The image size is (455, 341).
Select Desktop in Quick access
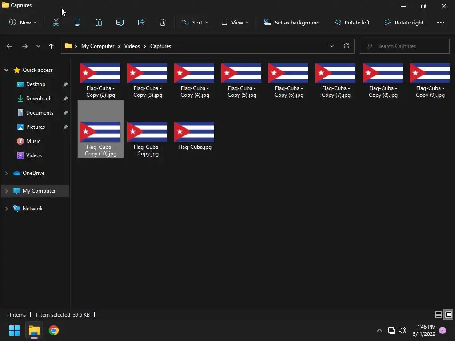point(36,84)
